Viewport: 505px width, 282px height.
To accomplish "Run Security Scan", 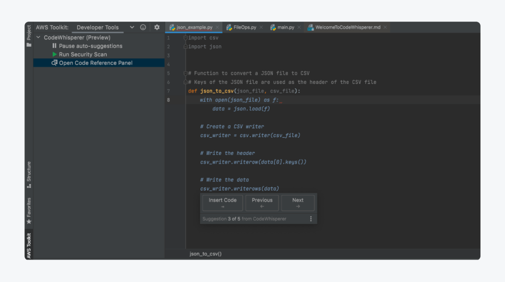I will pos(82,54).
